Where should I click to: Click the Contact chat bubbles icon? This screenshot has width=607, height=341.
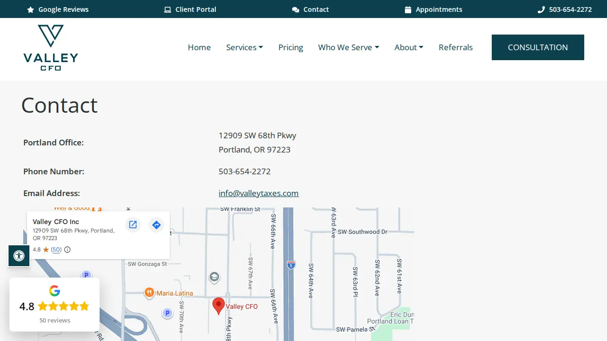[295, 9]
